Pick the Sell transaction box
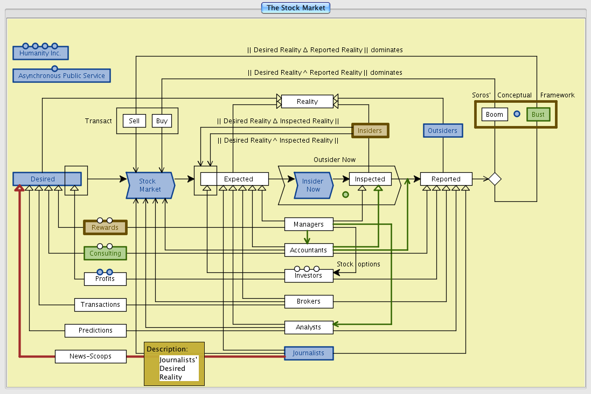This screenshot has width=591, height=394. pos(134,121)
